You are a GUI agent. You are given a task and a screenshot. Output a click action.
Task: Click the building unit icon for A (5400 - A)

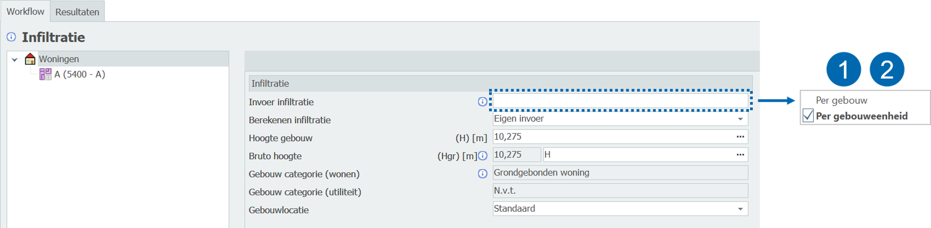[x=45, y=74]
